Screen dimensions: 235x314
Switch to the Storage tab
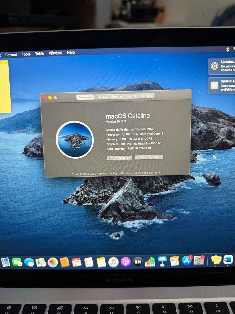(116, 96)
